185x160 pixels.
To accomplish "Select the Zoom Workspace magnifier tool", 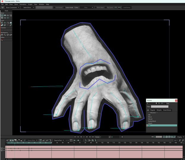I will (x=5, y=35).
